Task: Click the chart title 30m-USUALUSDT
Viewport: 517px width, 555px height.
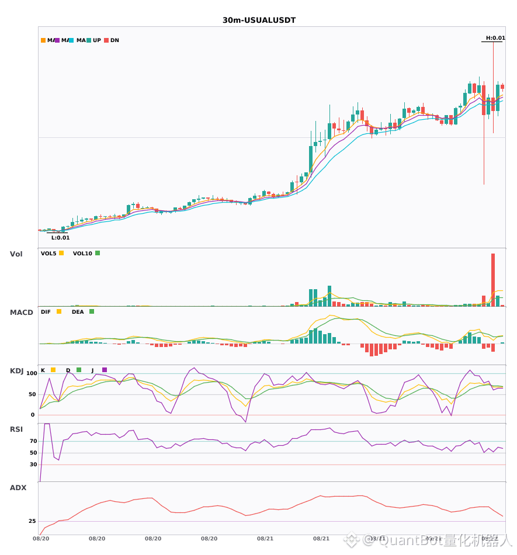Action: (259, 20)
